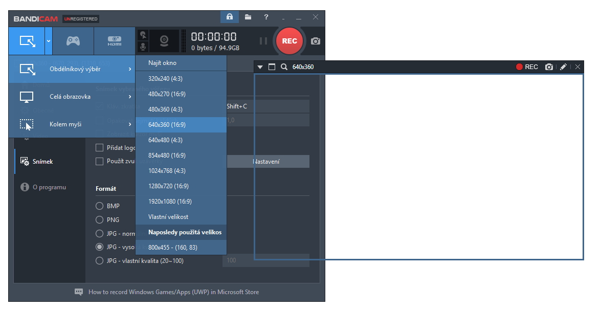Open capture frame dropdown triangle
601x310 pixels.
coord(260,67)
